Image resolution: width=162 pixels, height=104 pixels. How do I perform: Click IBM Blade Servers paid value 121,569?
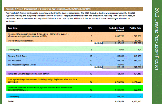tap(137, 74)
